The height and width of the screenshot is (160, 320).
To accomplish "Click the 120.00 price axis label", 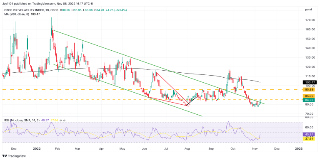I will [310, 67].
